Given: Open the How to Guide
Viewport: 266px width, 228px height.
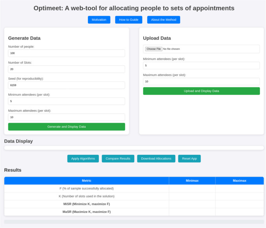Looking at the screenshot, I should (129, 20).
